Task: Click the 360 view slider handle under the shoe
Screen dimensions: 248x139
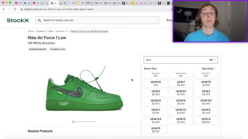Action: coord(73,122)
